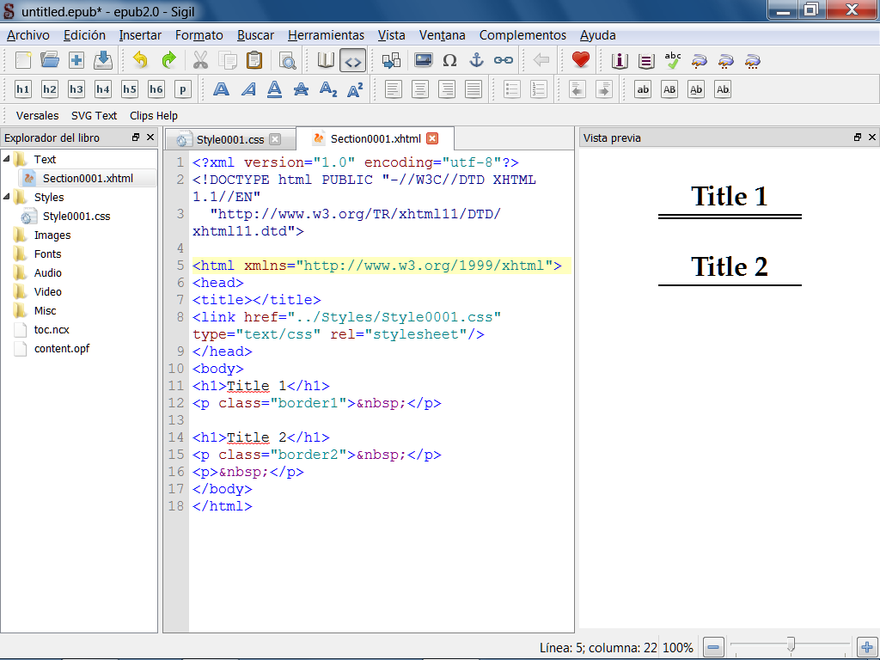Image resolution: width=880 pixels, height=660 pixels.
Task: Toggle Code View mode button
Action: [352, 60]
